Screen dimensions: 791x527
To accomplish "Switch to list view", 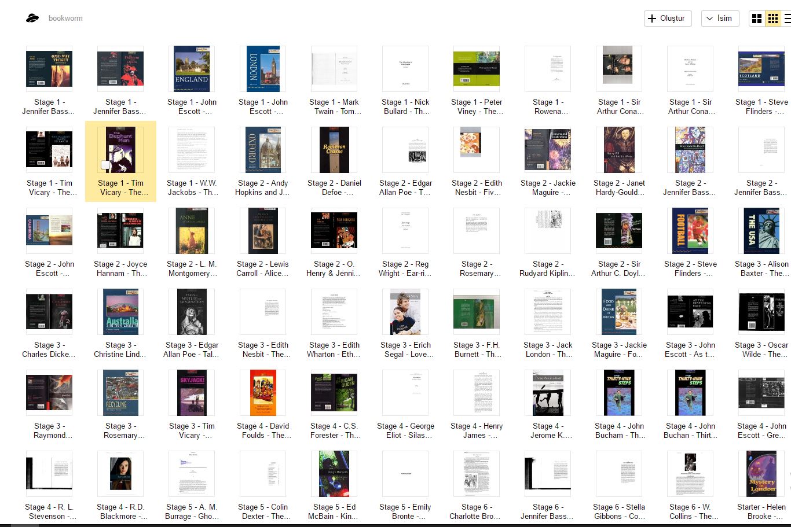I will coord(787,19).
